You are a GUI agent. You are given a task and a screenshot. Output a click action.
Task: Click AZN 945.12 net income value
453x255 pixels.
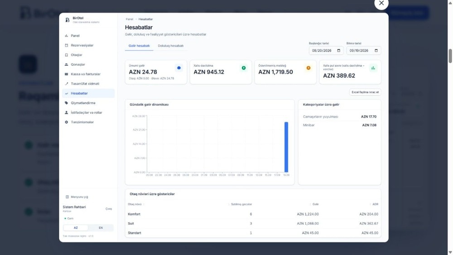pos(209,72)
